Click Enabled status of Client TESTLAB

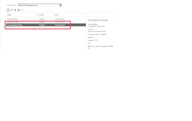[x=42, y=19]
